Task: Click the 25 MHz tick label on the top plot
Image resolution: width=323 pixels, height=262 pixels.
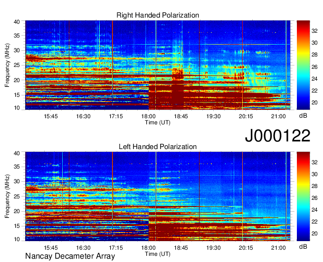Action: click(x=17, y=65)
